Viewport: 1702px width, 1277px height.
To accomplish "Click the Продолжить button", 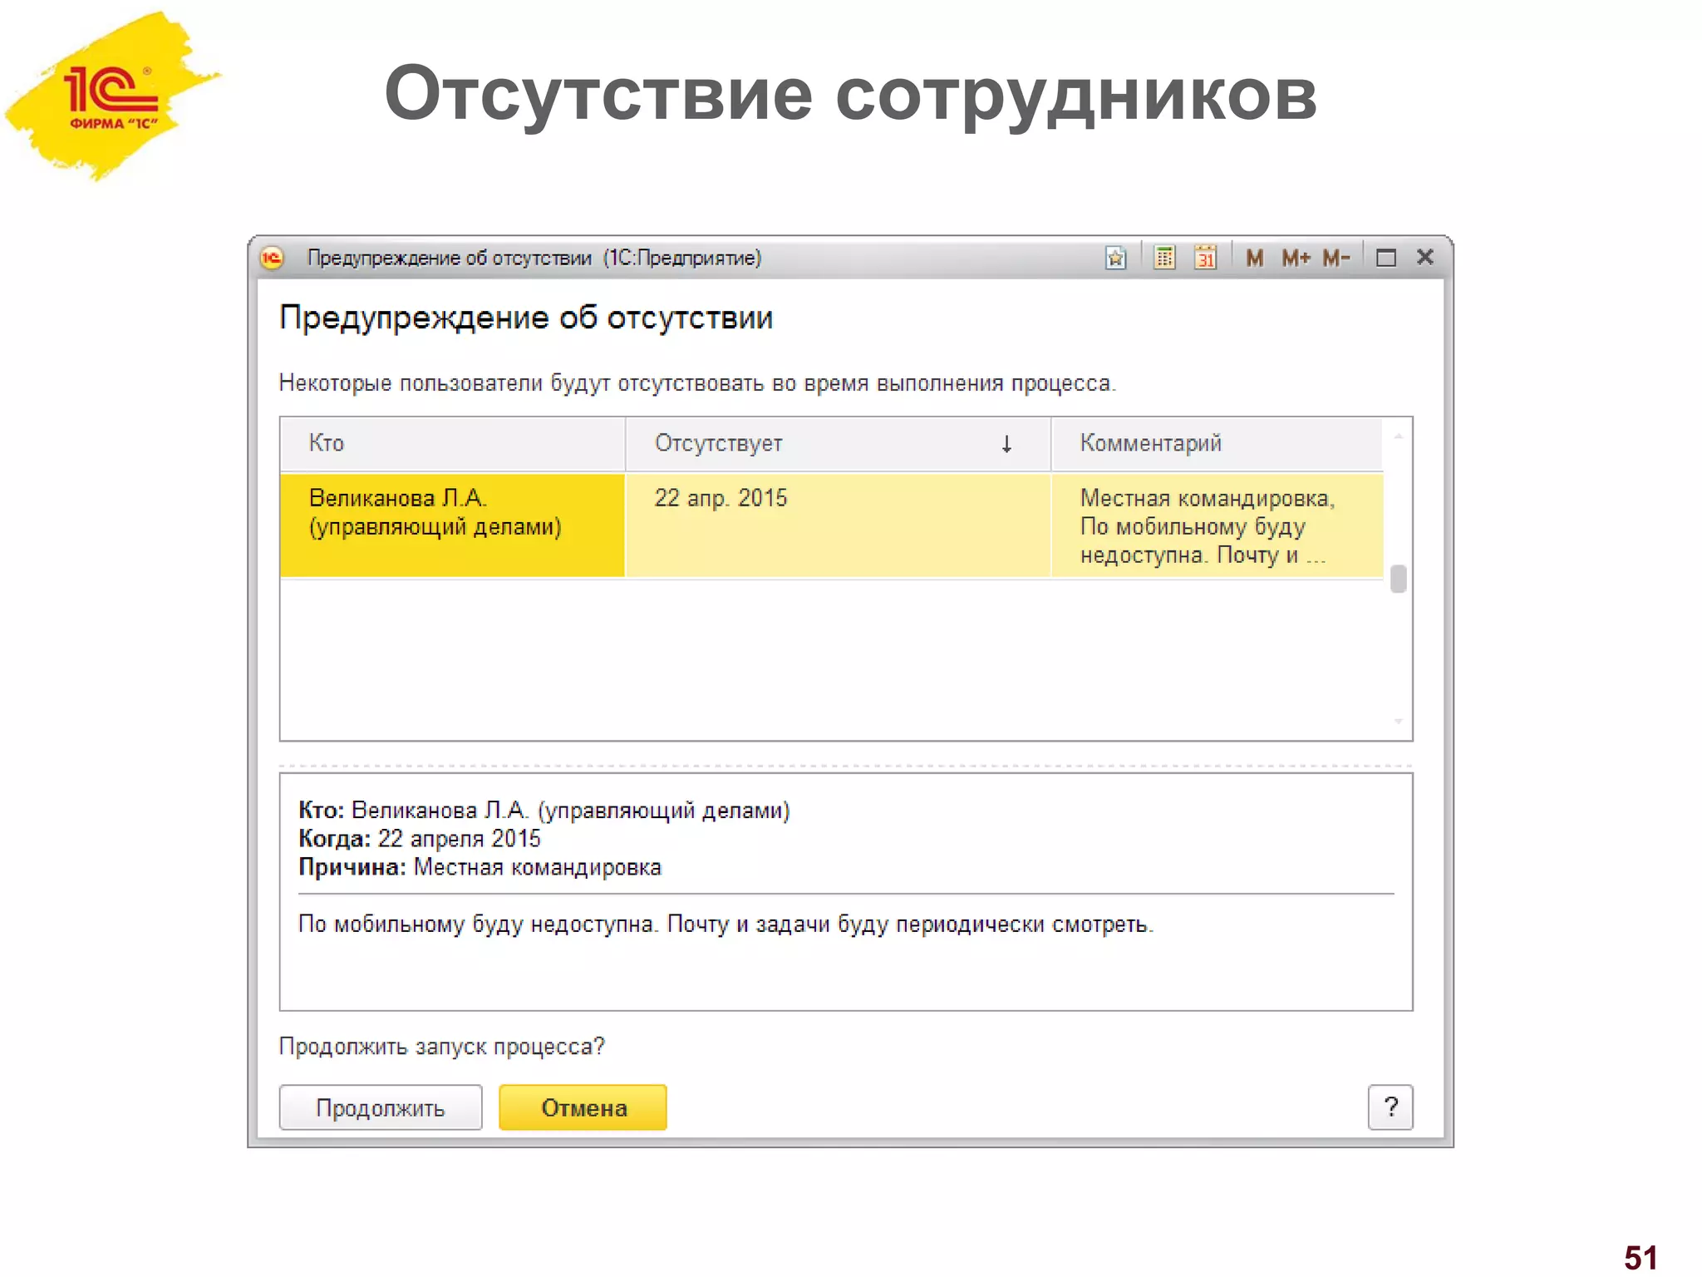I will tap(381, 1107).
